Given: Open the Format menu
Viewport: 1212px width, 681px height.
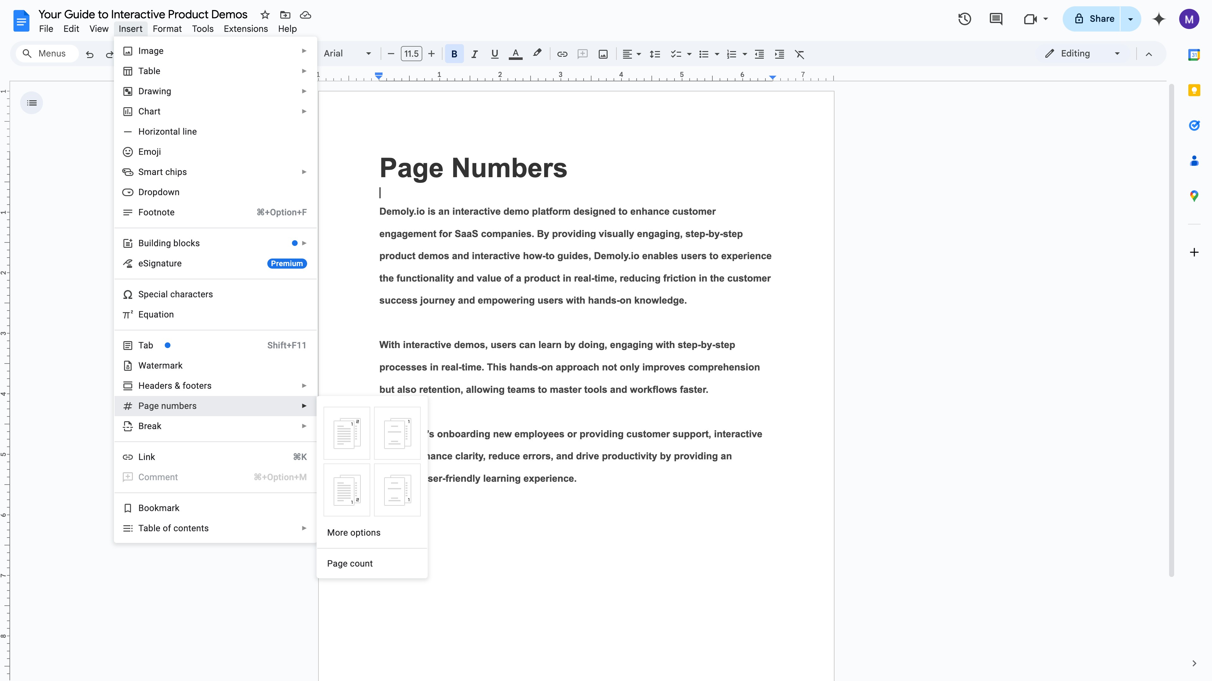Looking at the screenshot, I should click(x=167, y=29).
